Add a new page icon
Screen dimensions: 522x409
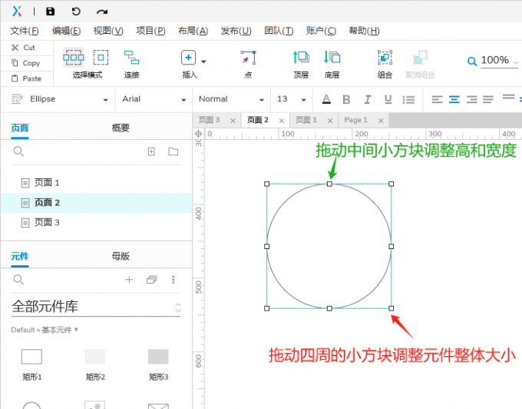tap(151, 151)
